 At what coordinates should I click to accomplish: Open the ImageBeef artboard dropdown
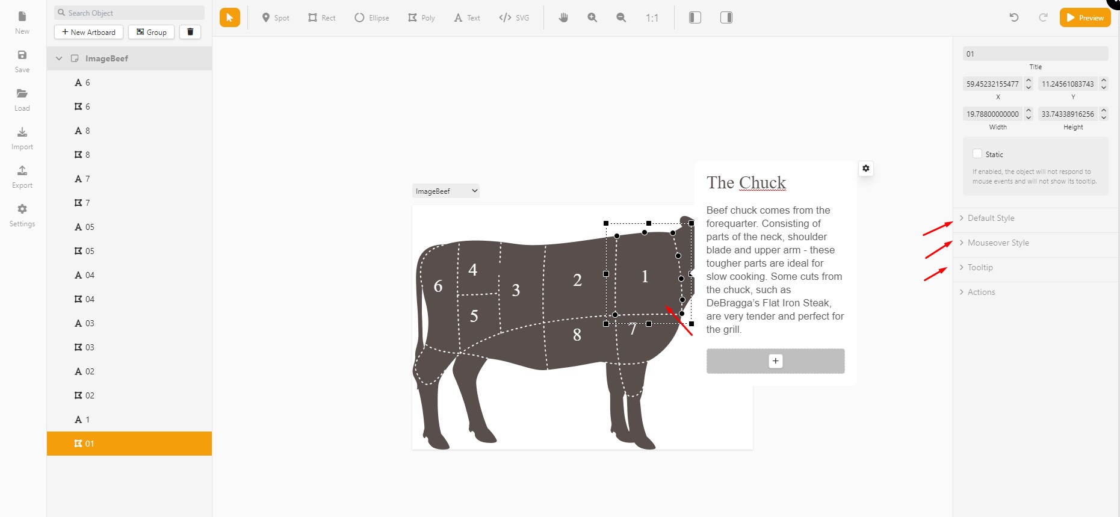pos(446,191)
